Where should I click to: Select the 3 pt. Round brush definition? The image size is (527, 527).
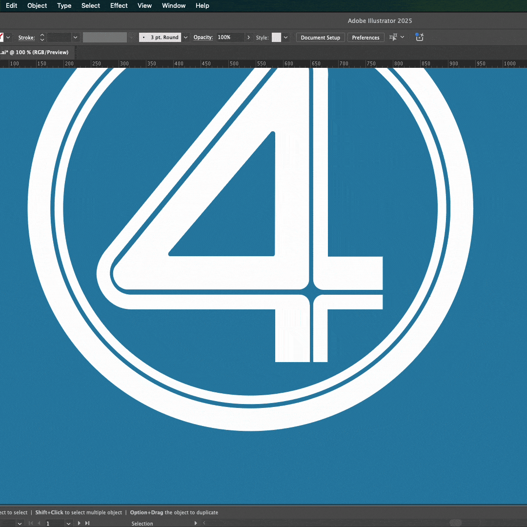[160, 37]
